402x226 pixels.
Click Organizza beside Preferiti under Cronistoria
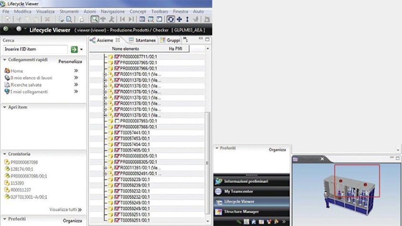[72, 221]
